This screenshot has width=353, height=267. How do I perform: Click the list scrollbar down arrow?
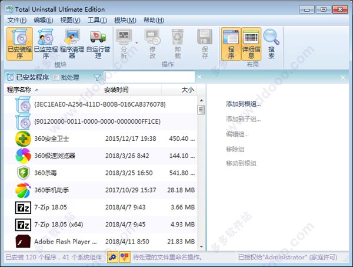(201, 246)
